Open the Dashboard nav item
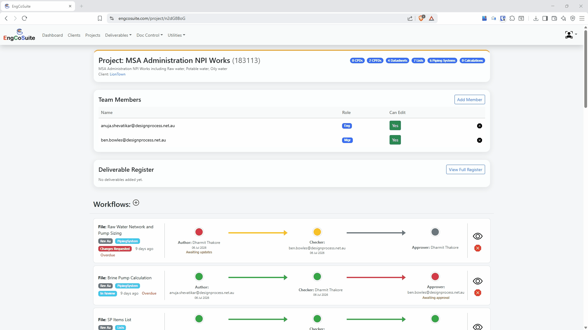 (52, 35)
